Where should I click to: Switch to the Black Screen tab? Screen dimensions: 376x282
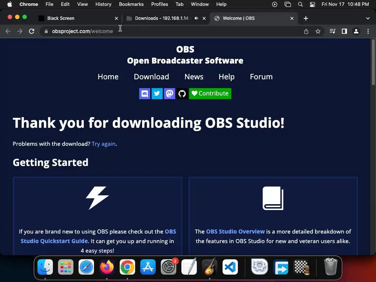pos(79,18)
